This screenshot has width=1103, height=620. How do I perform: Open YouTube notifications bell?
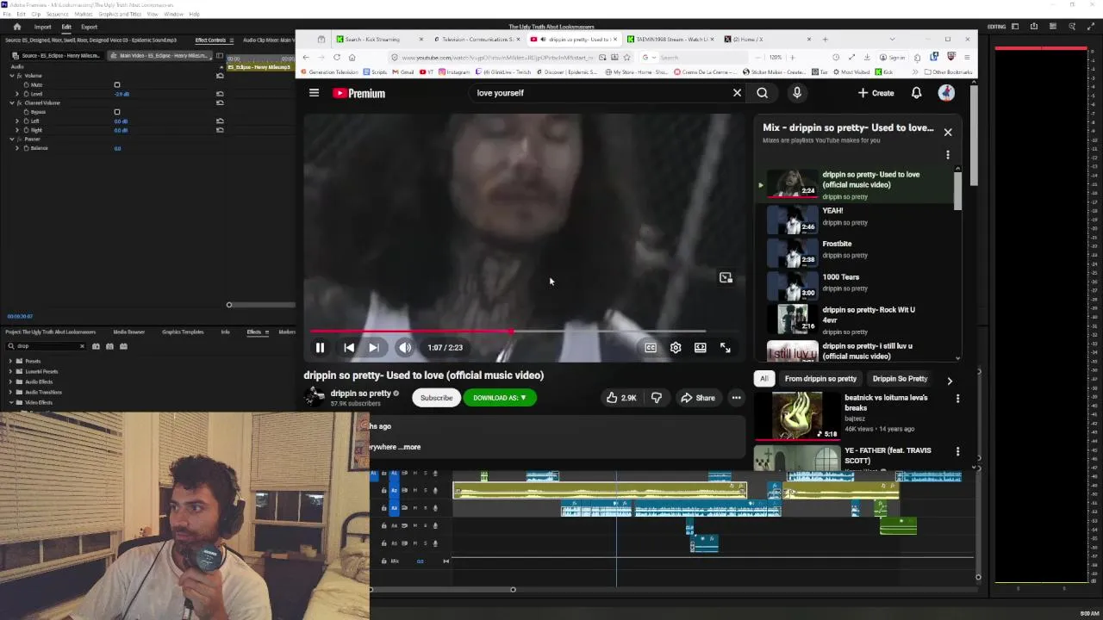pyautogui.click(x=917, y=93)
